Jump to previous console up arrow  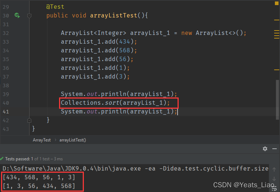click(x=274, y=169)
